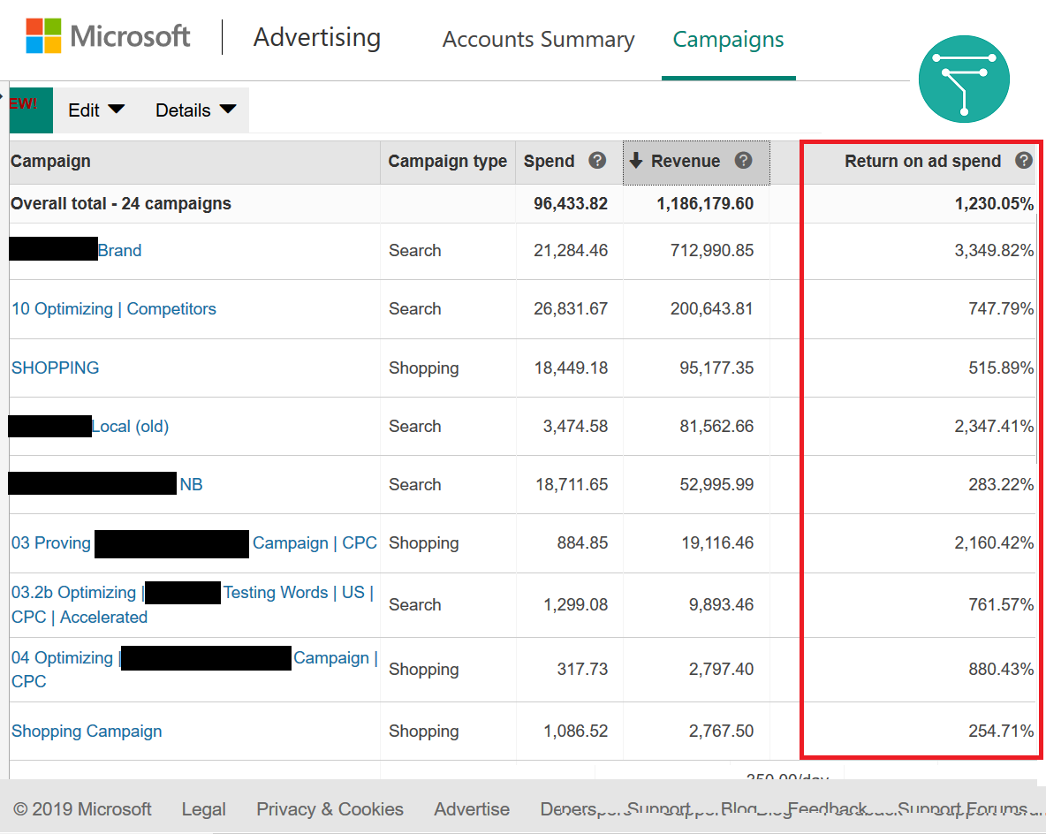This screenshot has height=834, width=1046.
Task: Click the Brand ROAS value 3,349.82%
Action: point(994,250)
